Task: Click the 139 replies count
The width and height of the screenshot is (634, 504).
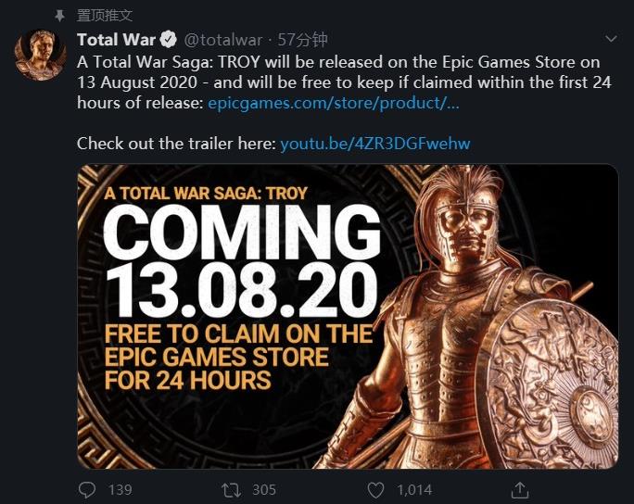Action: [120, 488]
